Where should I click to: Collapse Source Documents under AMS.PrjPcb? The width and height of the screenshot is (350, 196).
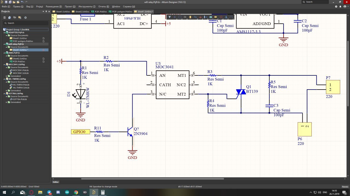point(7,56)
